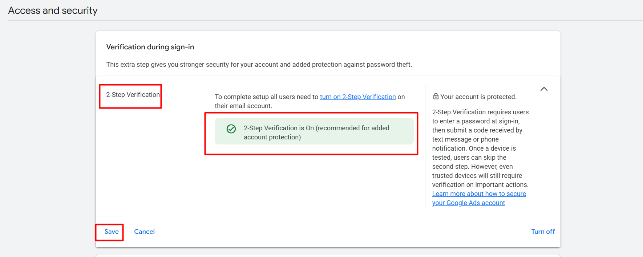
Task: Click the '2-Step Verification requires users' help paragraph
Action: pyautogui.click(x=480, y=112)
